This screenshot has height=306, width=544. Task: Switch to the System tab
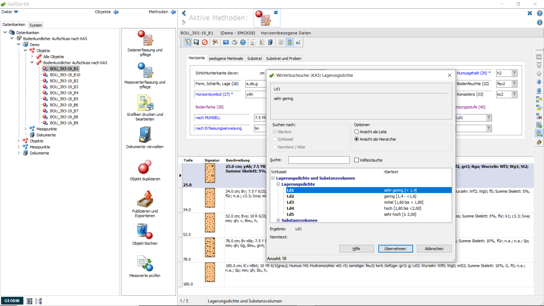[36, 25]
